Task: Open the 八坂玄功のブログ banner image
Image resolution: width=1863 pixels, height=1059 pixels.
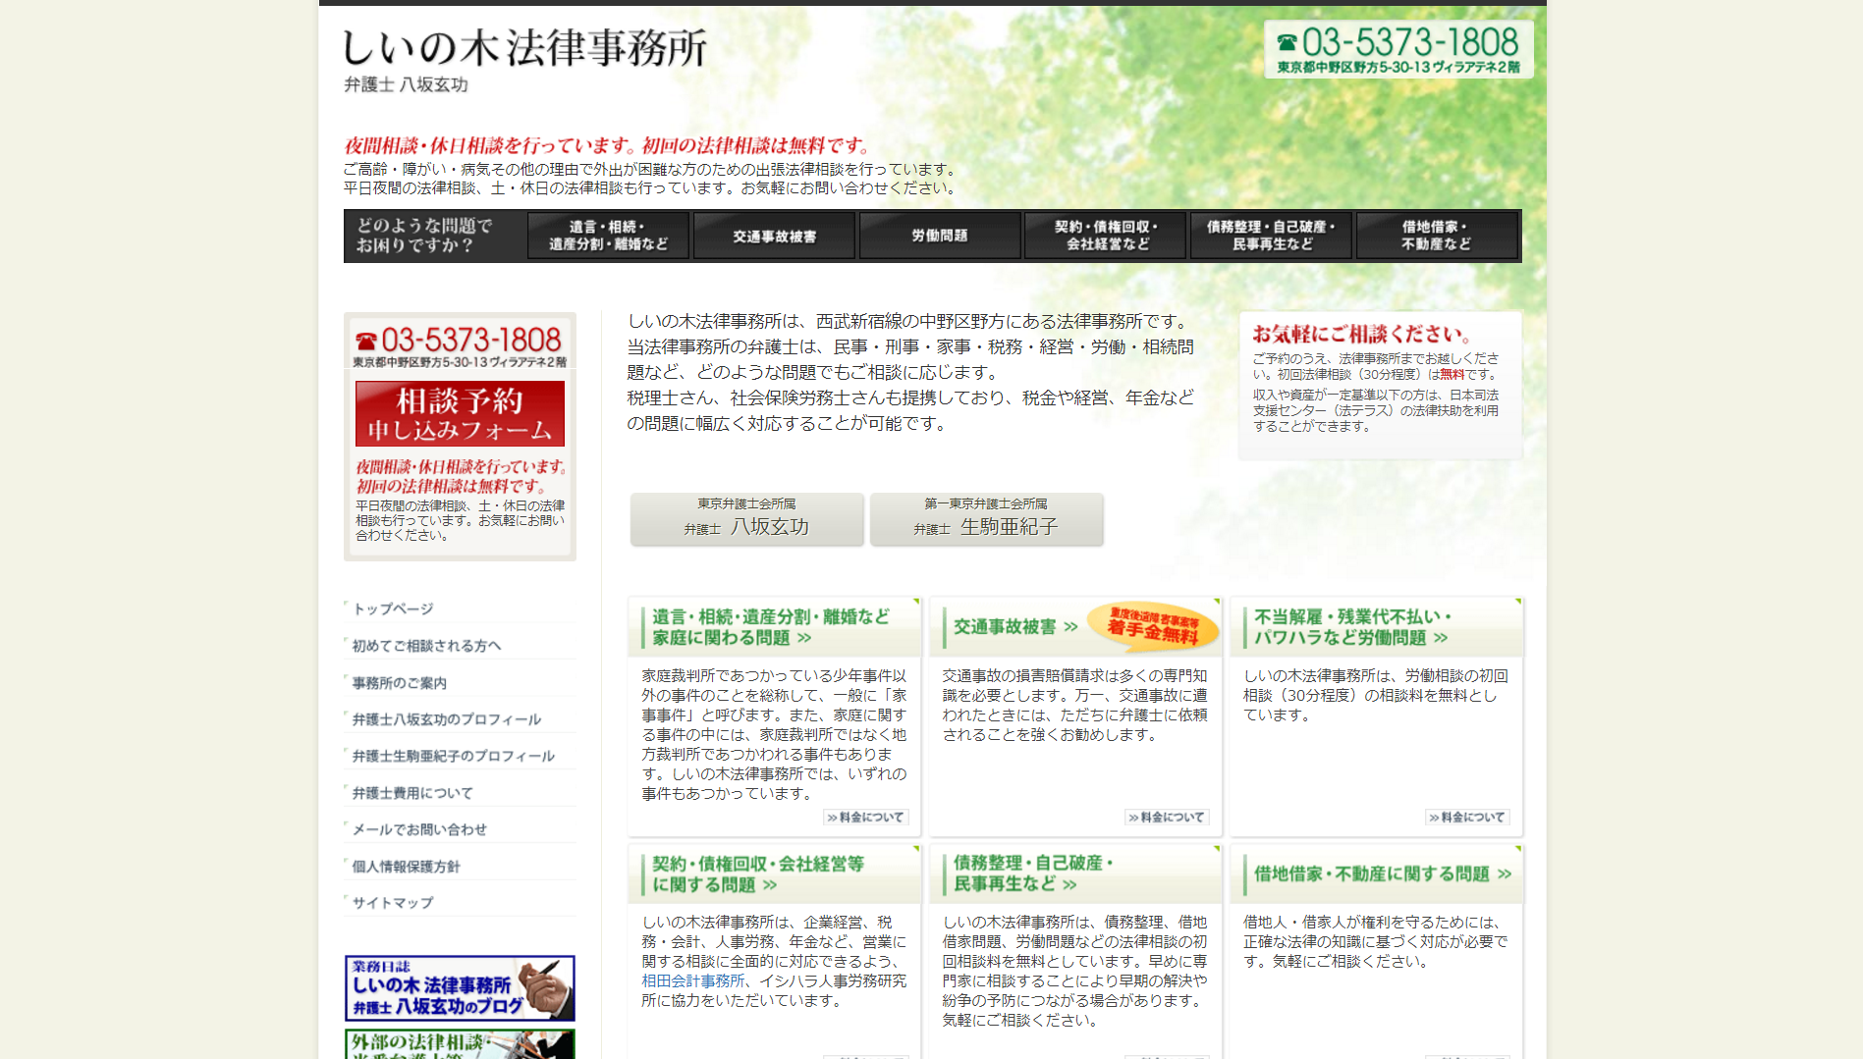Action: point(460,988)
